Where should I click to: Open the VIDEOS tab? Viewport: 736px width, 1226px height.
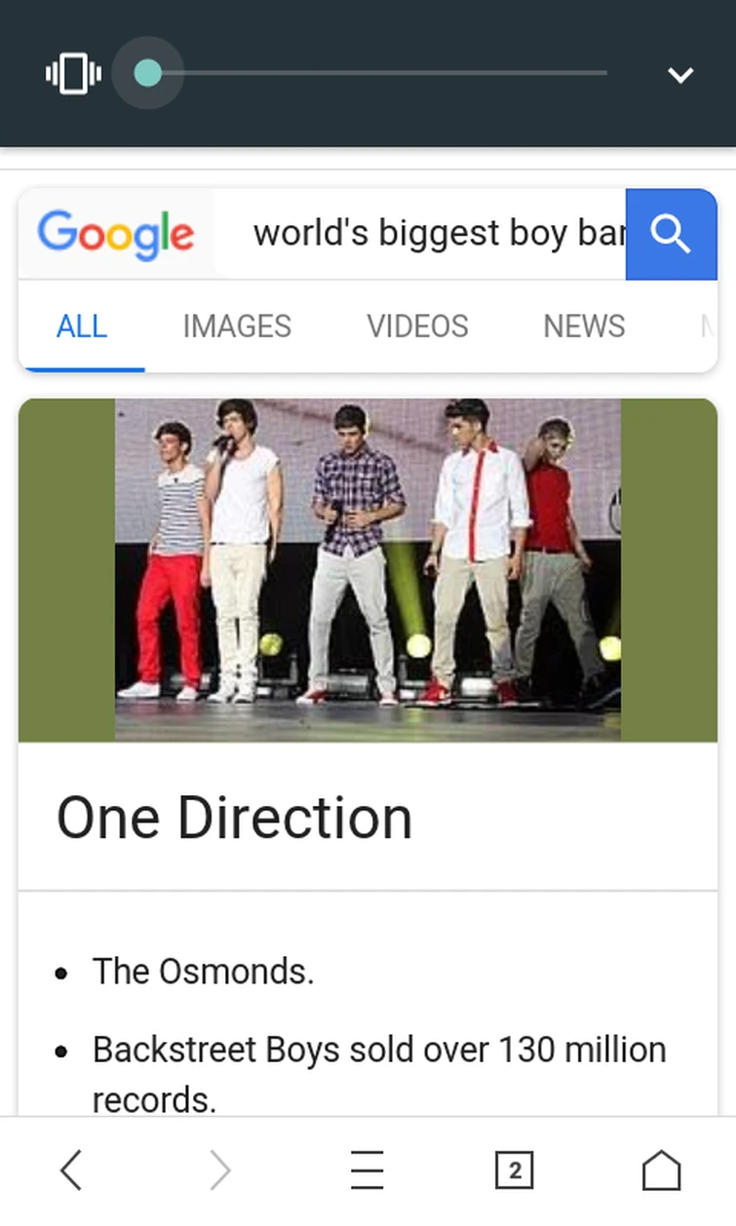pos(417,326)
